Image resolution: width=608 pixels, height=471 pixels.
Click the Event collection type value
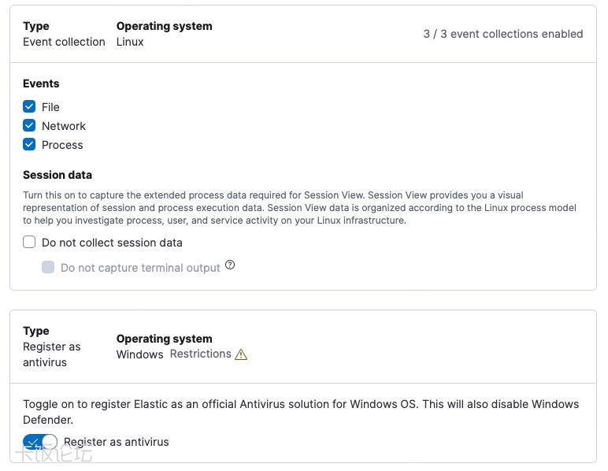(x=64, y=42)
